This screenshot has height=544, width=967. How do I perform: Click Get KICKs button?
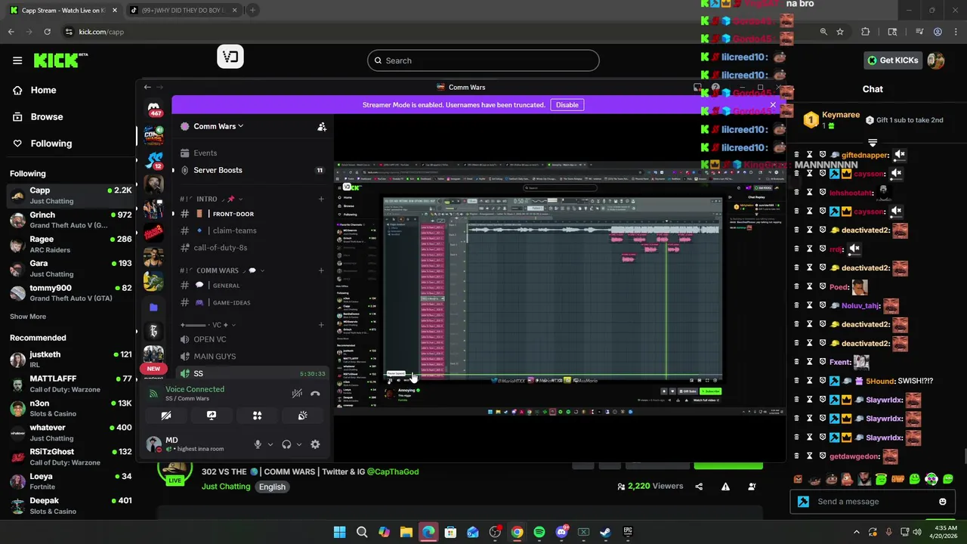click(893, 60)
